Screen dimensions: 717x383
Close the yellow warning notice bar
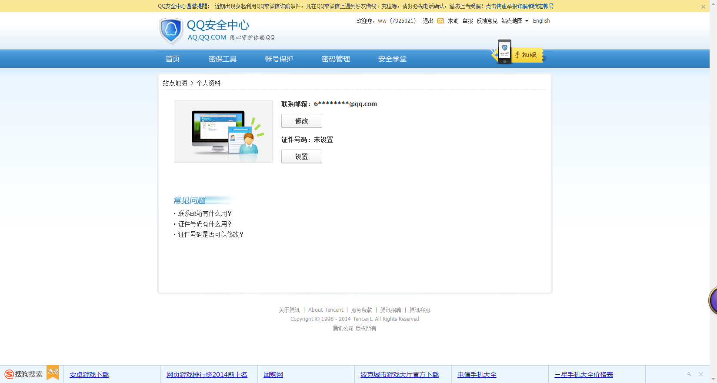(703, 7)
